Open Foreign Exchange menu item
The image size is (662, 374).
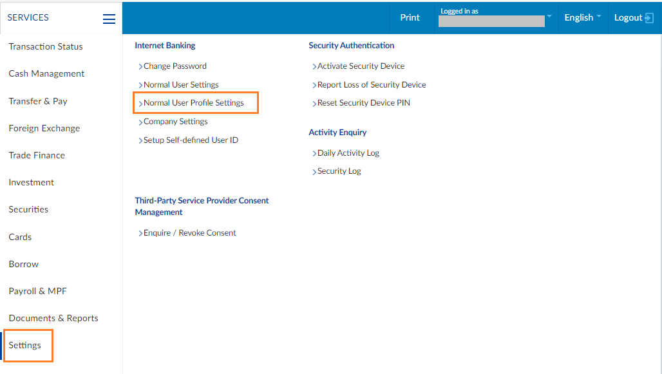pos(44,128)
